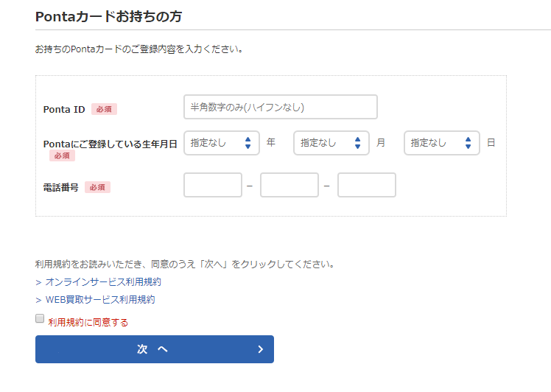Click the middle 電話番号 phone number box
Viewport: 551px width, 392px height.
(x=289, y=185)
